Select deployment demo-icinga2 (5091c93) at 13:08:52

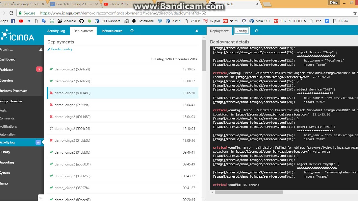123,81
